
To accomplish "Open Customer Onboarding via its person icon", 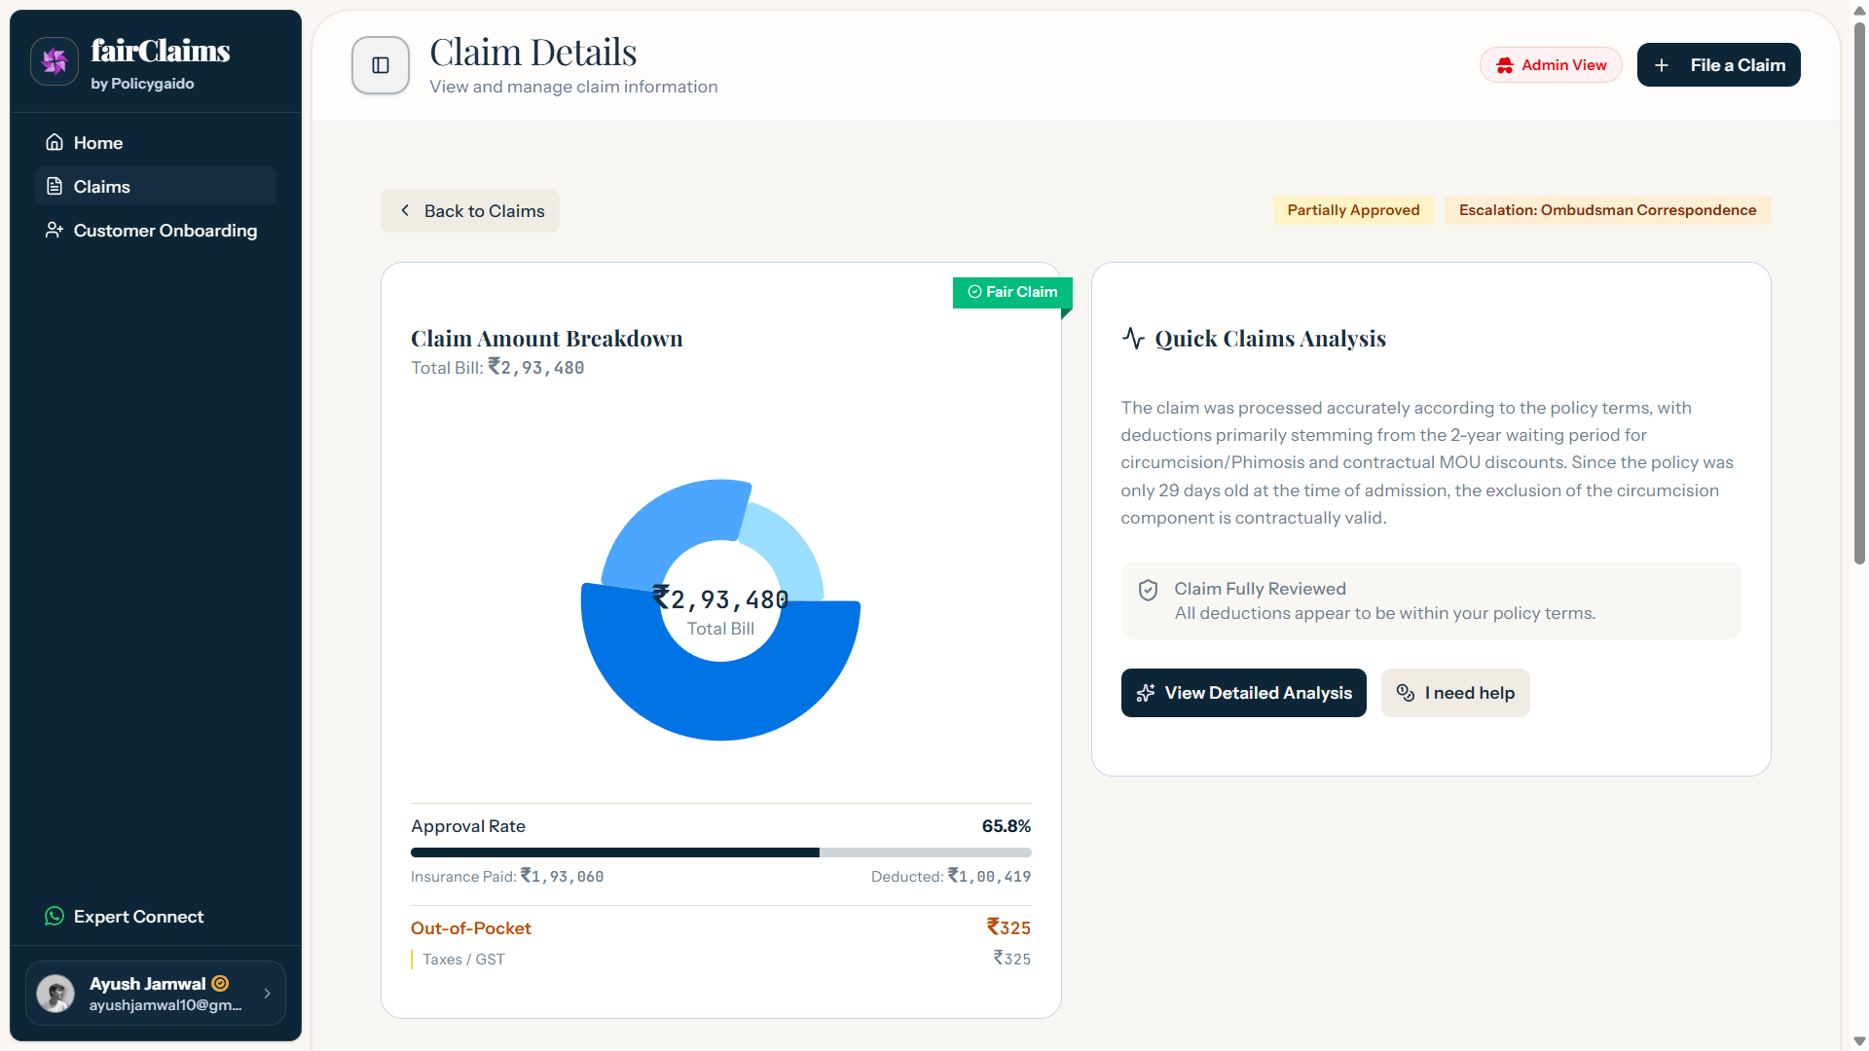I will (x=54, y=231).
